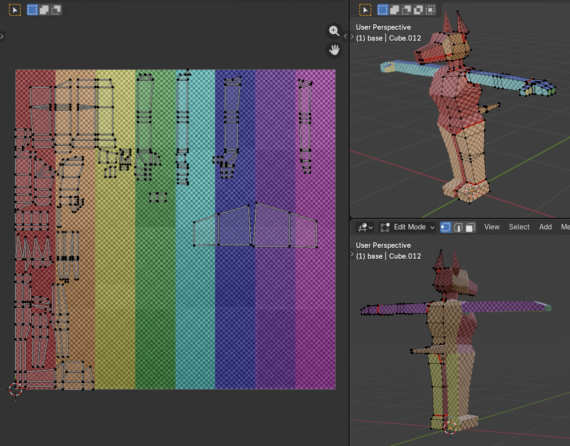
Task: Open the View menu
Action: tap(492, 227)
